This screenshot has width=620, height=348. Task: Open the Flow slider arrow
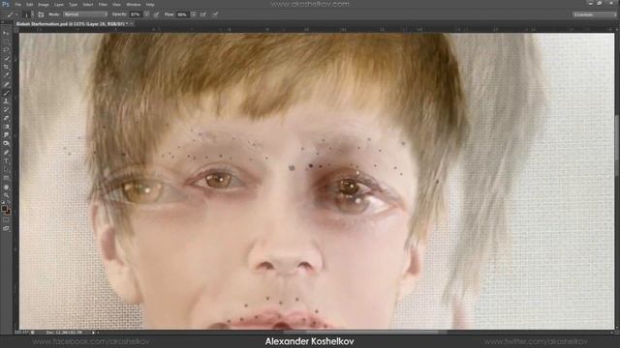click(x=194, y=14)
